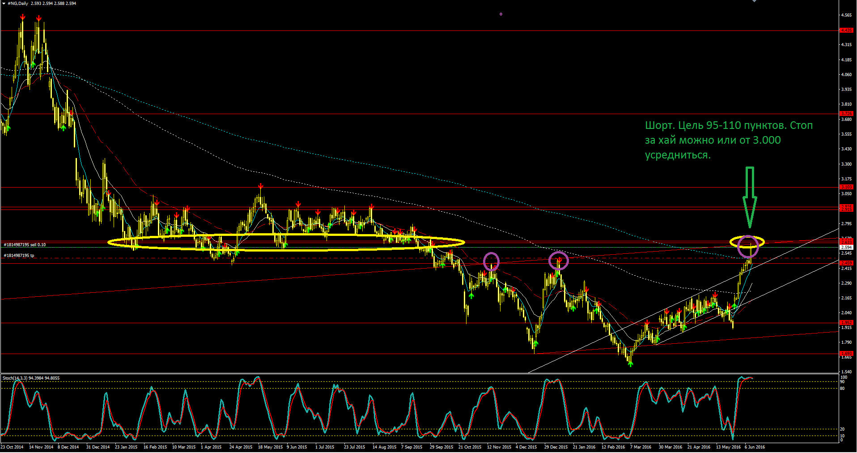Click date label 14 Aug 2015
This screenshot has width=857, height=453.
point(385,447)
